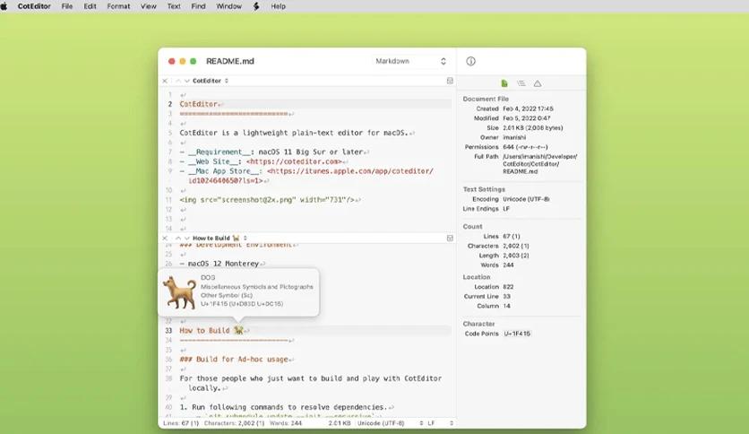The width and height of the screenshot is (749, 434).
Task: Click the Current Line value 33
Action: tap(506, 296)
